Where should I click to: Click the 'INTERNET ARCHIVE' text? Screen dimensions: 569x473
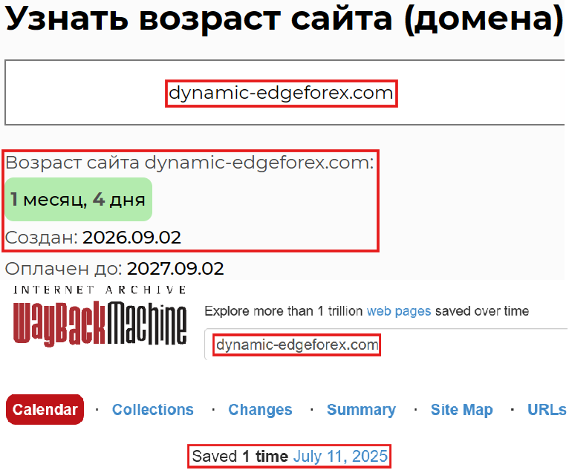click(100, 290)
